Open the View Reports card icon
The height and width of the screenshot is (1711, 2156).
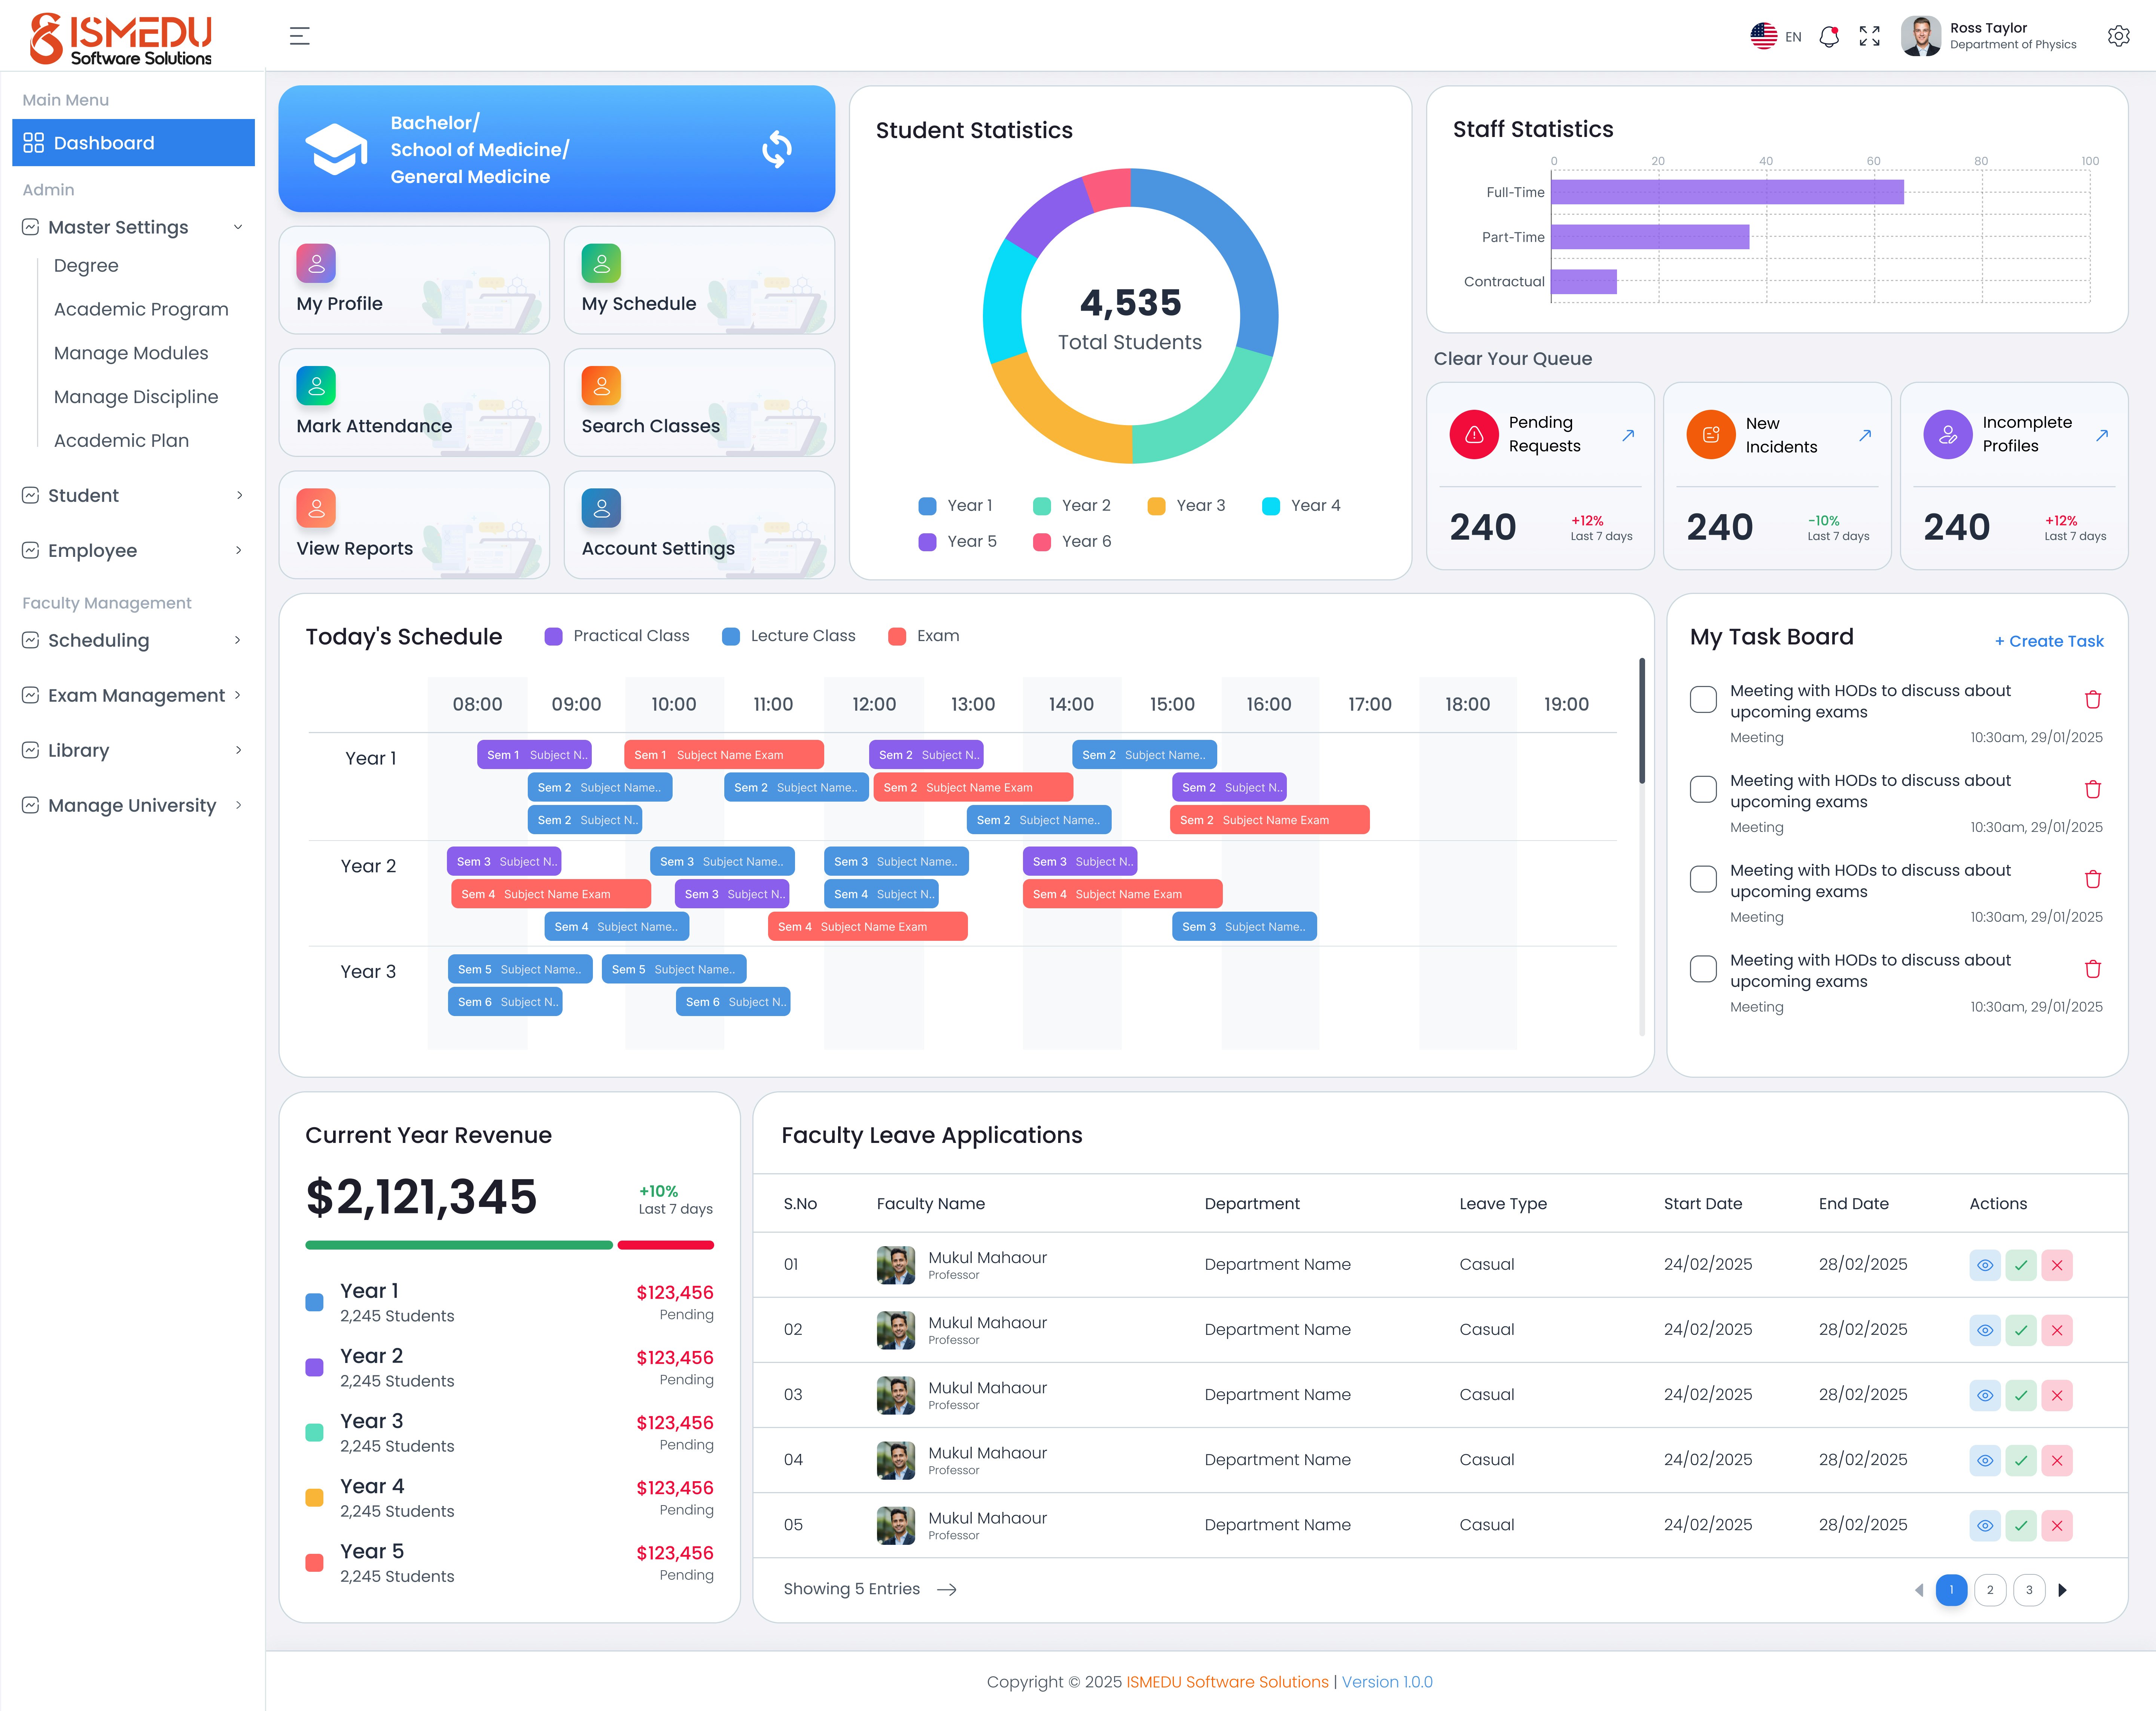click(x=316, y=508)
